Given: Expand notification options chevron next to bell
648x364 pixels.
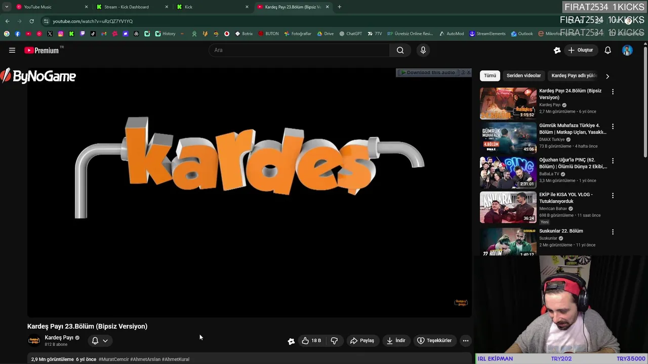Looking at the screenshot, I should [105, 341].
